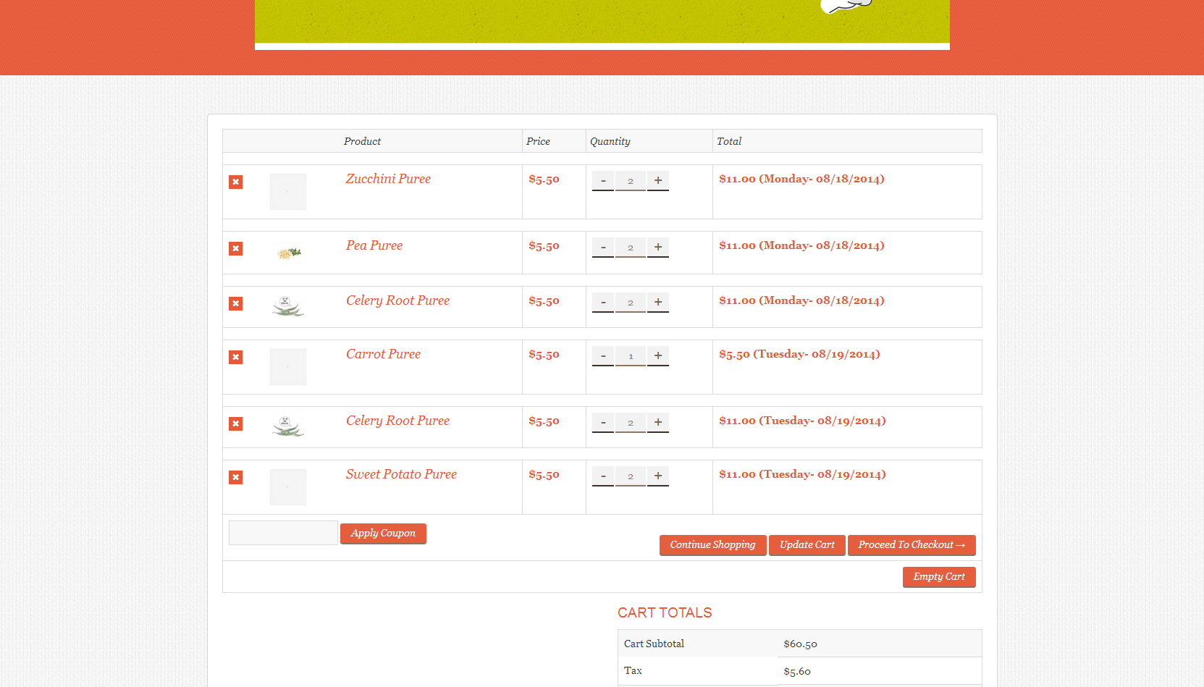Decrease Carrot Puree quantity with minus button
1204x687 pixels.
[x=603, y=356]
